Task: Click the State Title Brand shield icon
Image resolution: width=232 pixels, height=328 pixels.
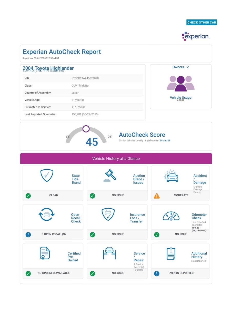Action: pos(47,176)
